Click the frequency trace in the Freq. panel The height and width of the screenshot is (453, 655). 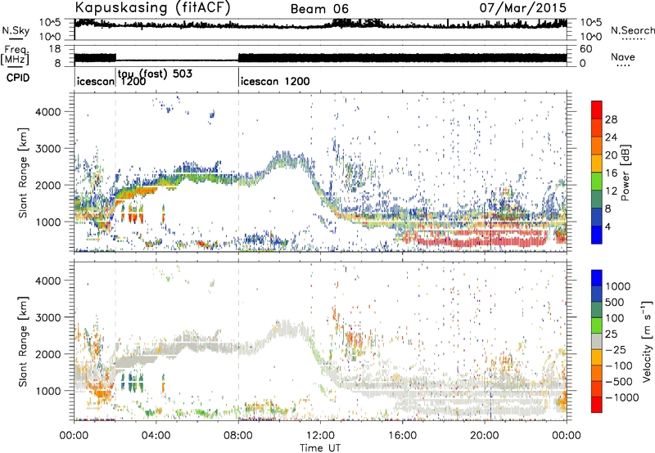click(320, 58)
